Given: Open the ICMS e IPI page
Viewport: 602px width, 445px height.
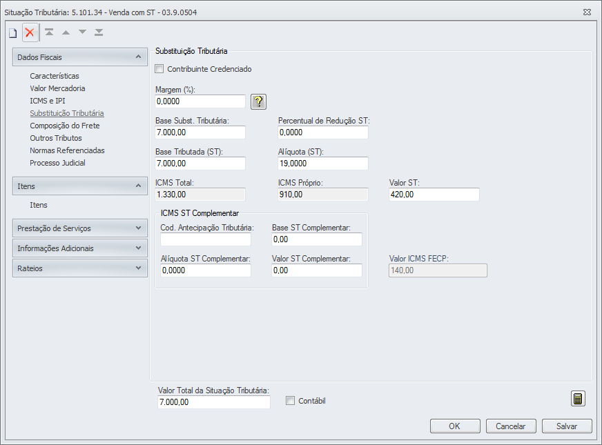Looking at the screenshot, I should (48, 101).
